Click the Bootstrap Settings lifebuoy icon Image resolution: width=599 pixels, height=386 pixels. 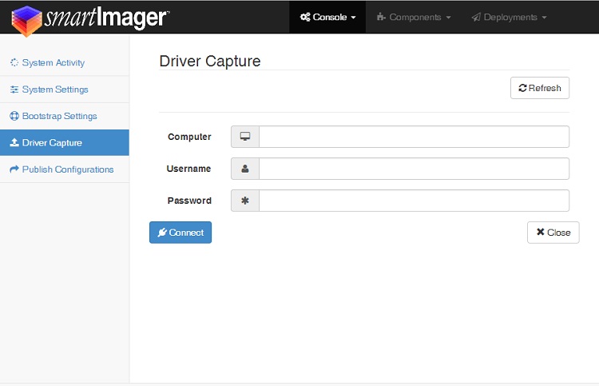tap(14, 116)
